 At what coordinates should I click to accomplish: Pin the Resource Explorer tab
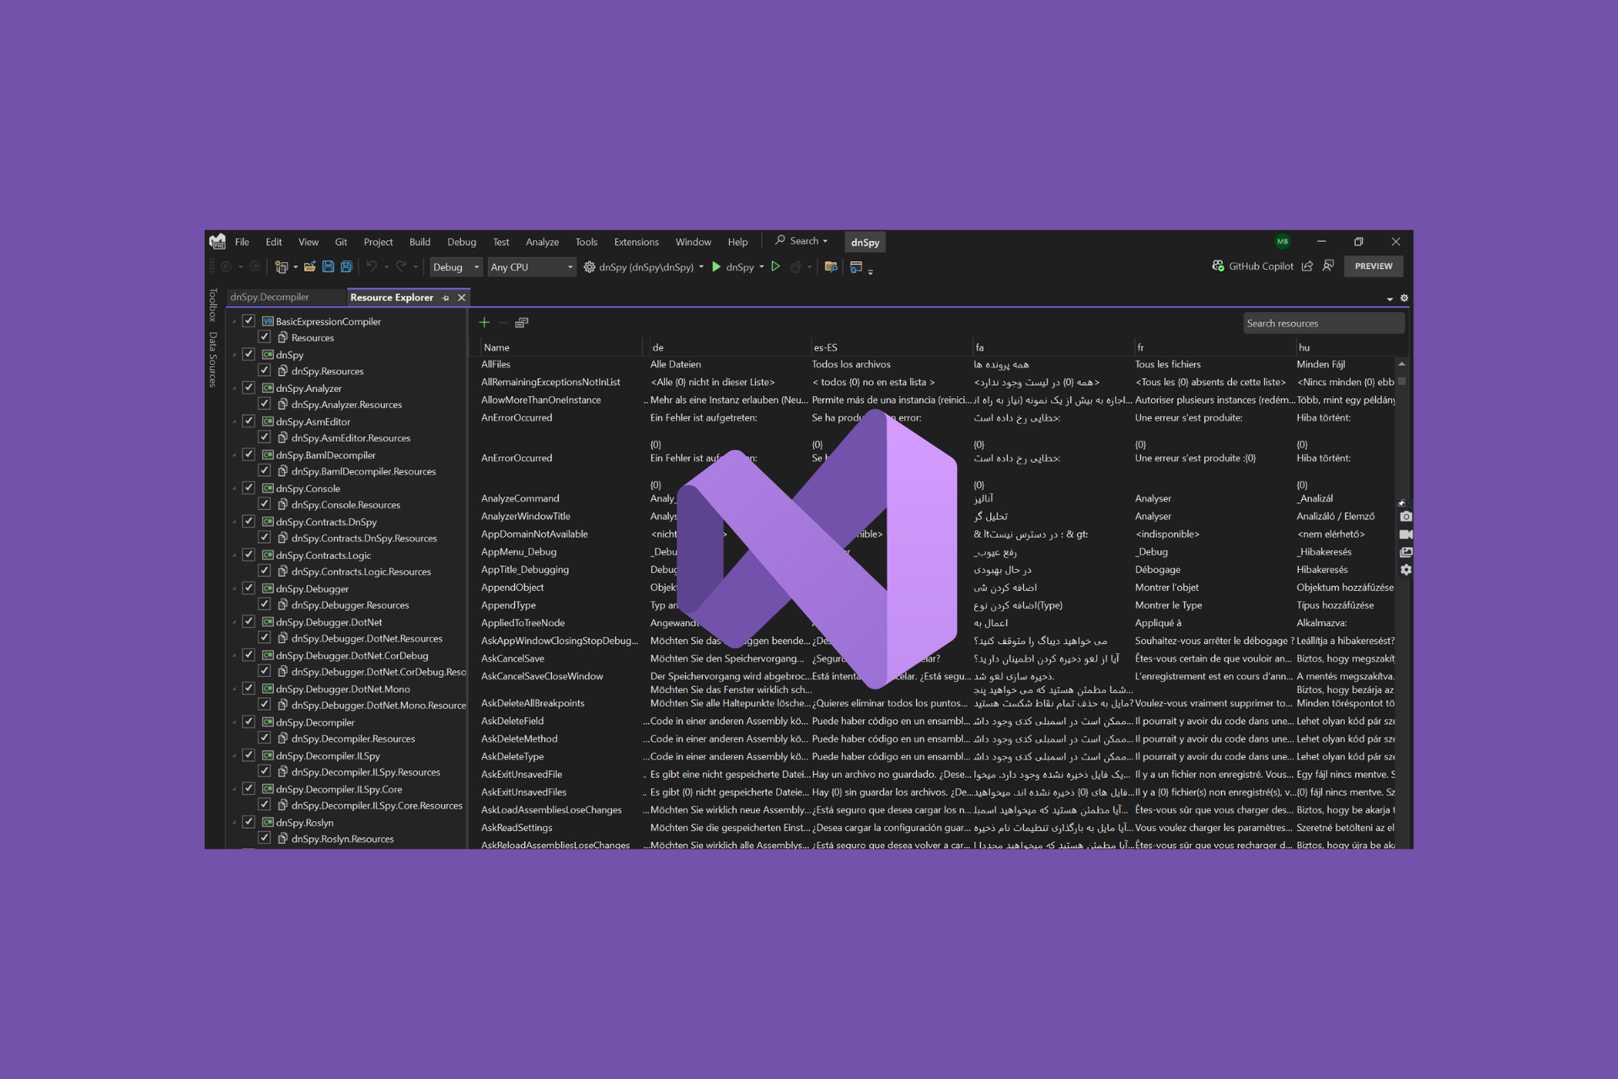[x=446, y=298]
